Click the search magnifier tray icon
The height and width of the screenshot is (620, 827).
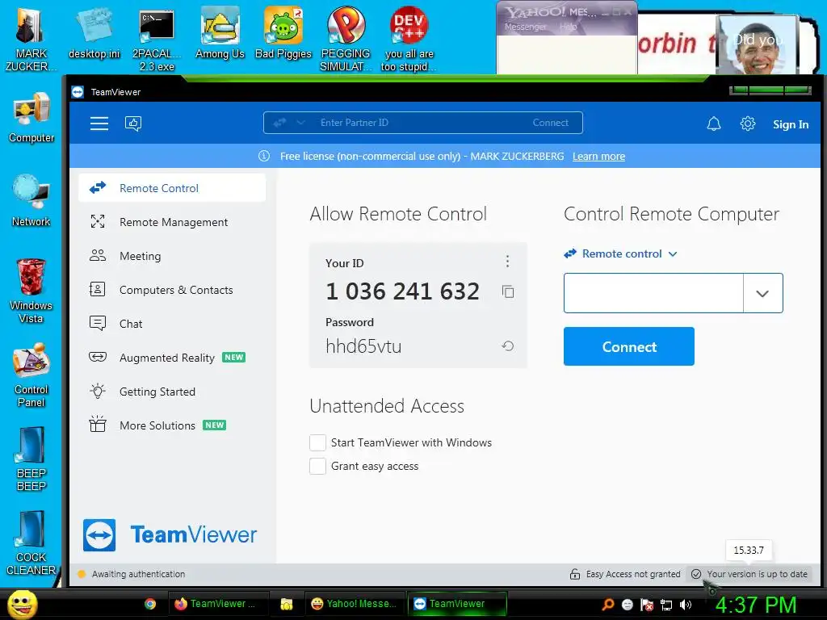tap(608, 605)
